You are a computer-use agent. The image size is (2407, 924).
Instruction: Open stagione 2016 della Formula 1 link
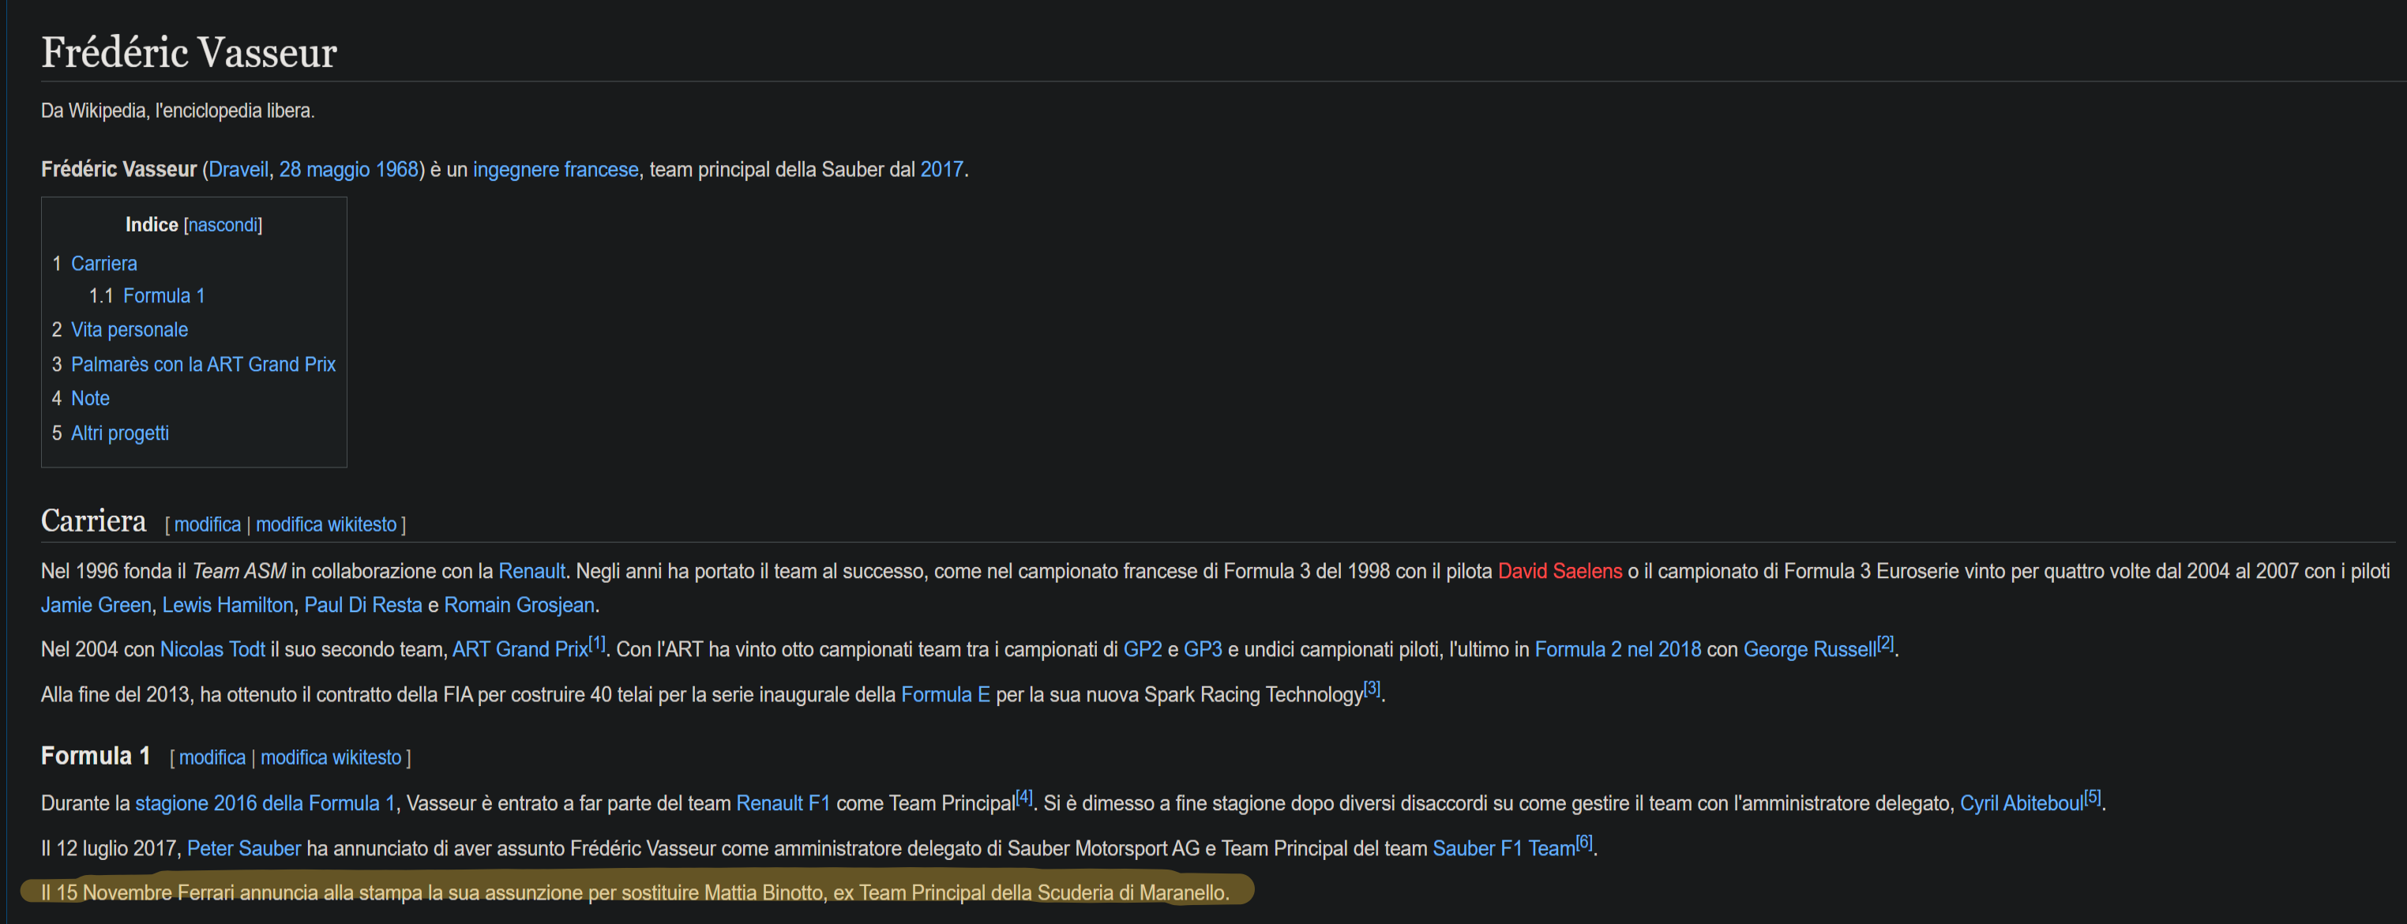coord(265,803)
